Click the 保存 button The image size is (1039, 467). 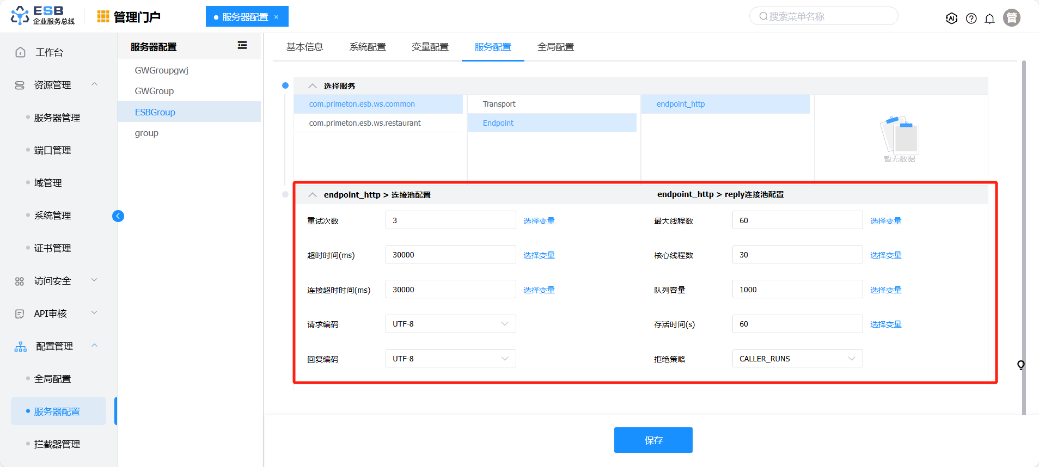653,440
